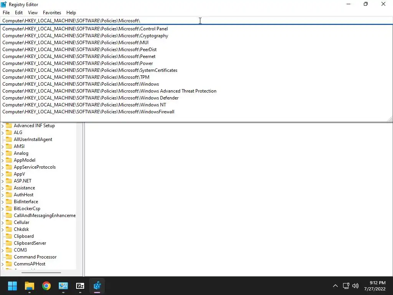
Task: Click the Chkdsk folder icon
Action: 9,229
